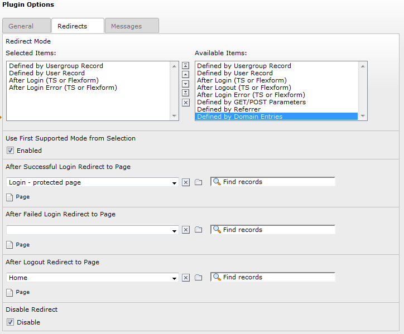Open the 'Home' logout redirect dropdown

tap(175, 278)
